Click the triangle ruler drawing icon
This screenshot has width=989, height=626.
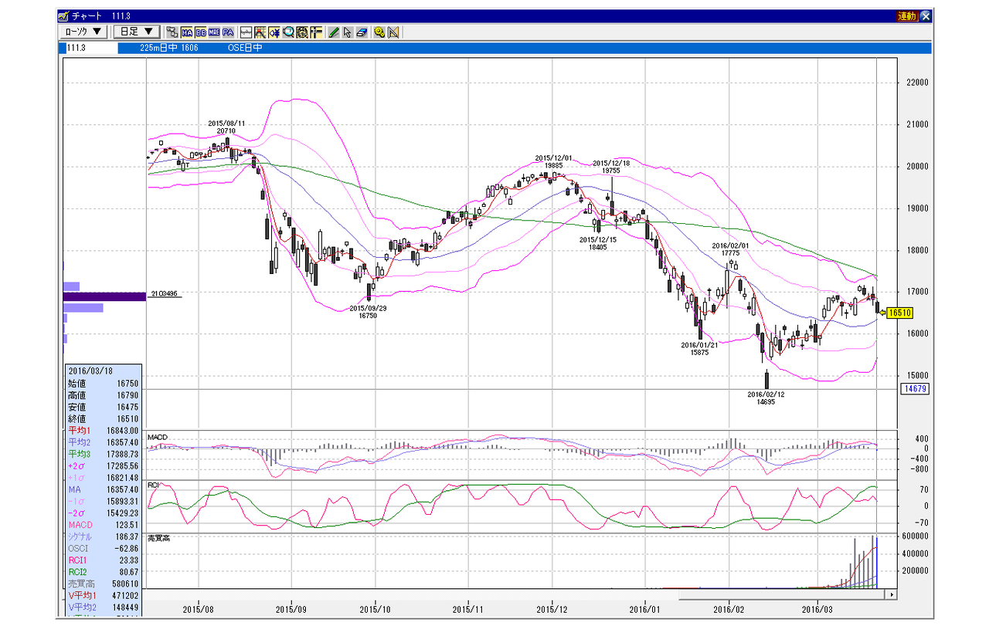pyautogui.click(x=393, y=32)
